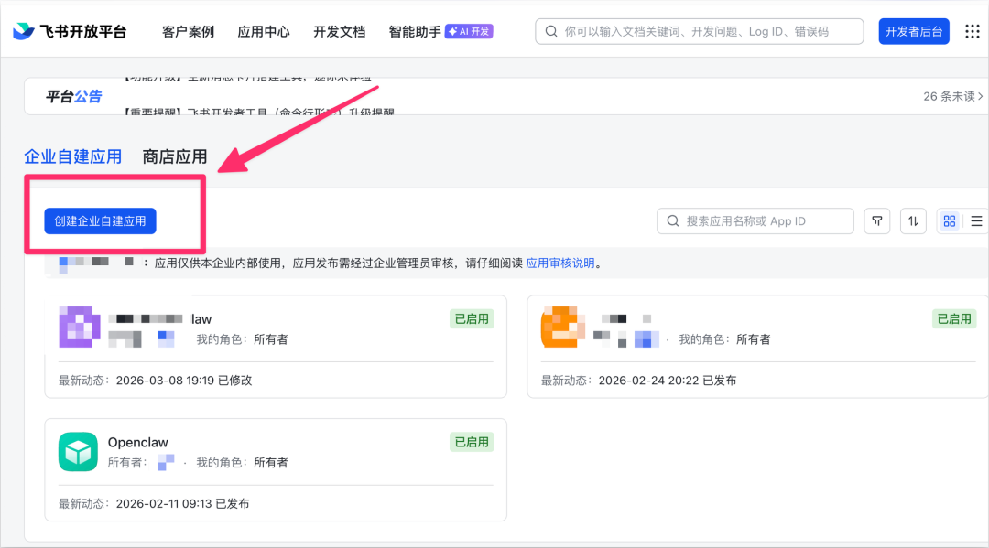Select the 企业自建应用 tab
This screenshot has width=989, height=548.
pyautogui.click(x=73, y=156)
